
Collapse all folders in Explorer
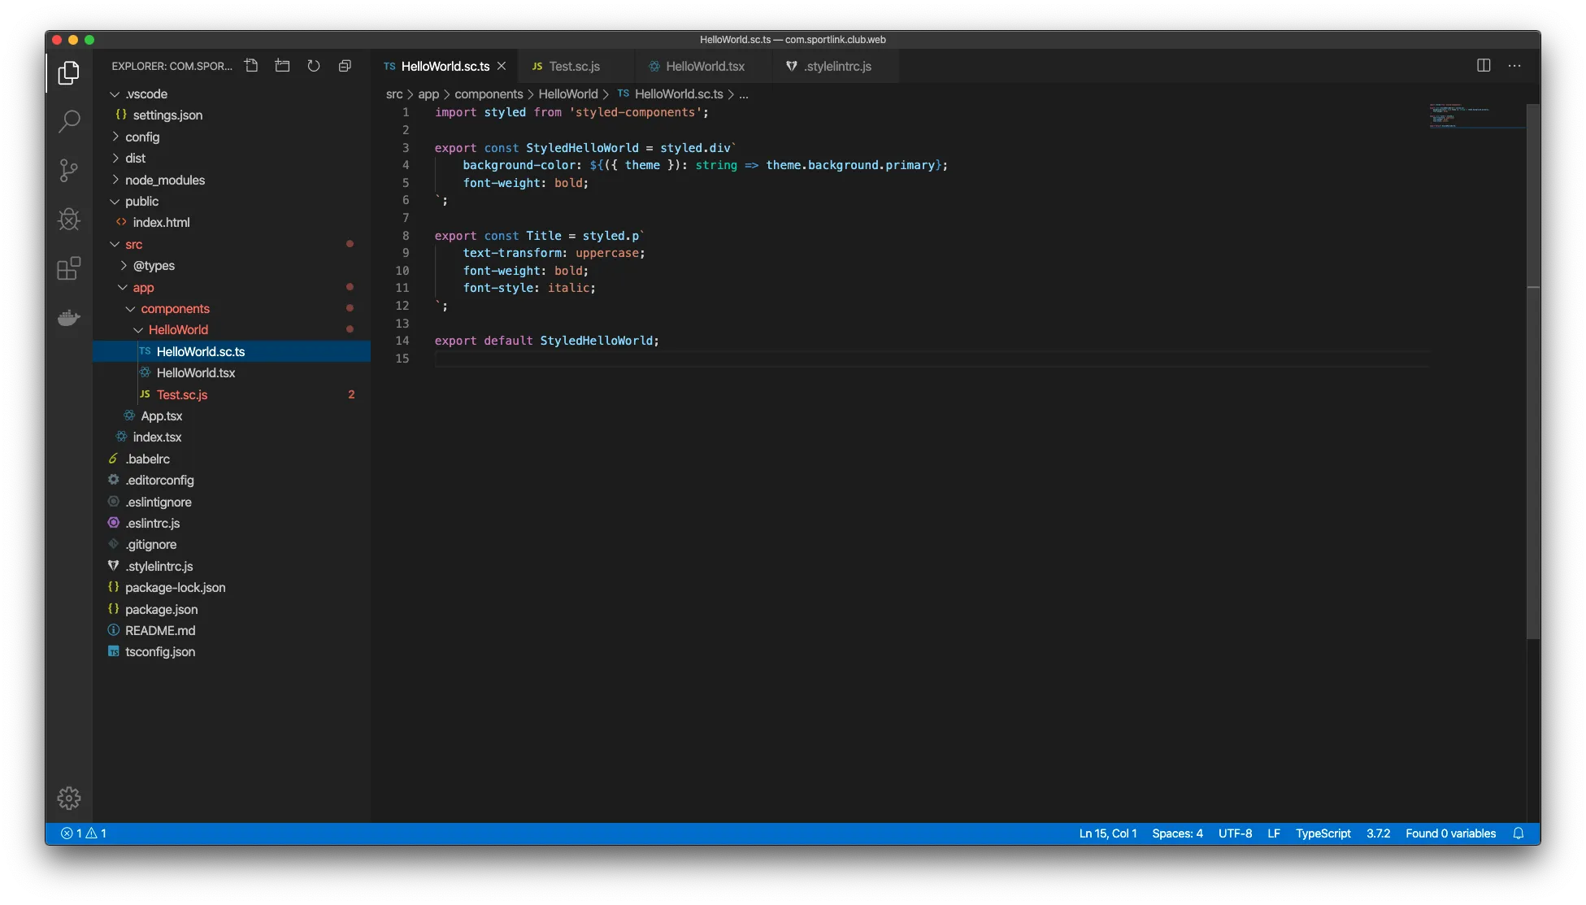(345, 66)
